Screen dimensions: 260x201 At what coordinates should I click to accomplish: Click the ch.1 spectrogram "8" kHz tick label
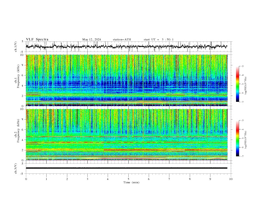[23, 65]
